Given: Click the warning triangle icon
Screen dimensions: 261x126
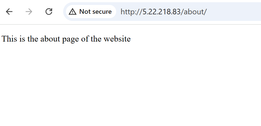Looking at the screenshot, I should tap(73, 12).
